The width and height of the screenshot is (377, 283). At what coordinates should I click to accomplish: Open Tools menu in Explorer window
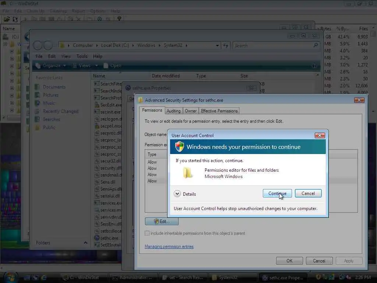click(82, 56)
